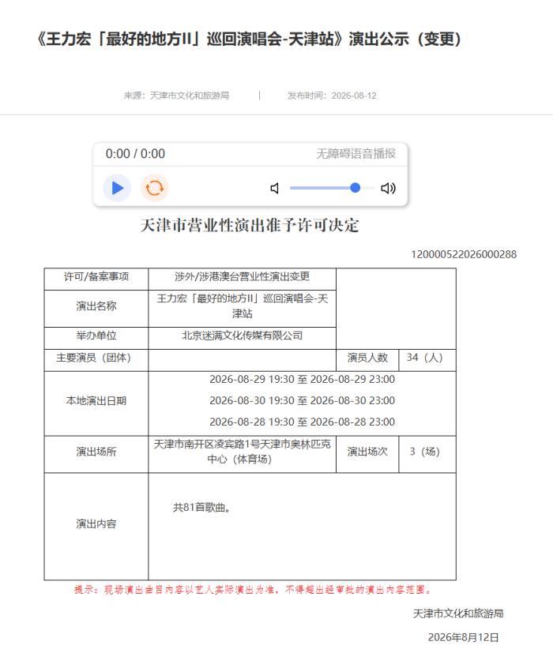Click the red 提示 notice line
This screenshot has width=553, height=664.
tap(253, 590)
